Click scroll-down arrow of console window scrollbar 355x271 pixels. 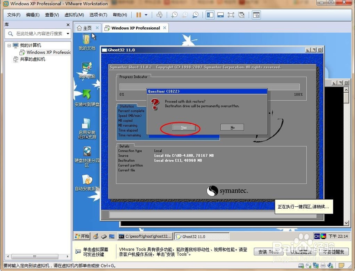tap(346, 223)
